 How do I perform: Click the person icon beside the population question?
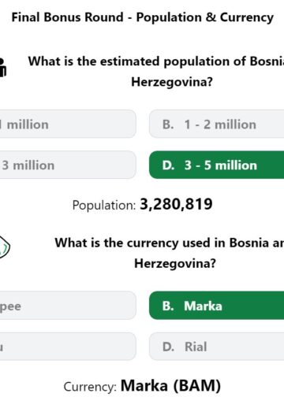tap(2, 67)
